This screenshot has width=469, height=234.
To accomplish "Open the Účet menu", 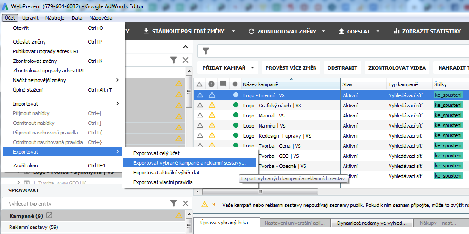I will click(x=11, y=18).
